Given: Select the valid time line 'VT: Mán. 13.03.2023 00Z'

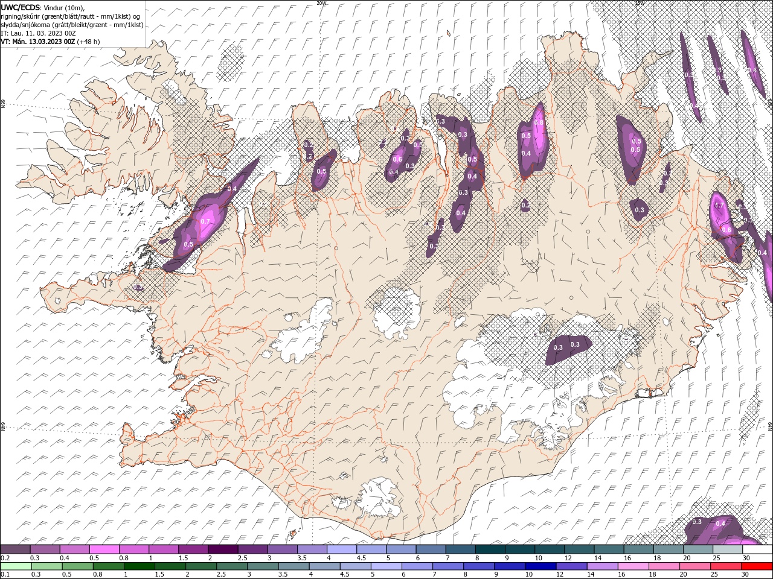Looking at the screenshot, I should [38, 42].
